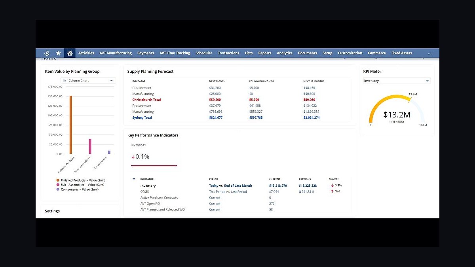This screenshot has width=475, height=267.
Task: Open the AVT Manufacturing menu
Action: point(116,53)
